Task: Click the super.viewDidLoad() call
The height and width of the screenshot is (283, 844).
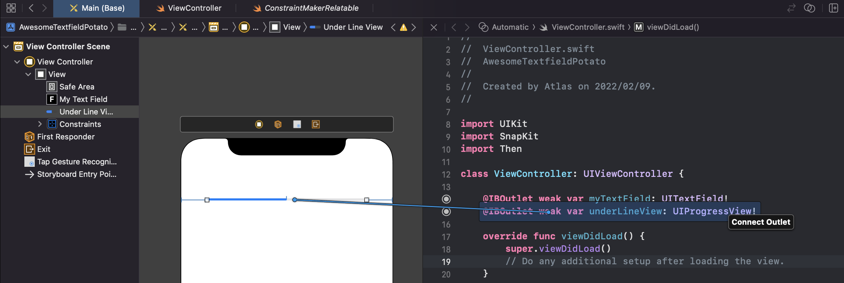Action: [558, 249]
